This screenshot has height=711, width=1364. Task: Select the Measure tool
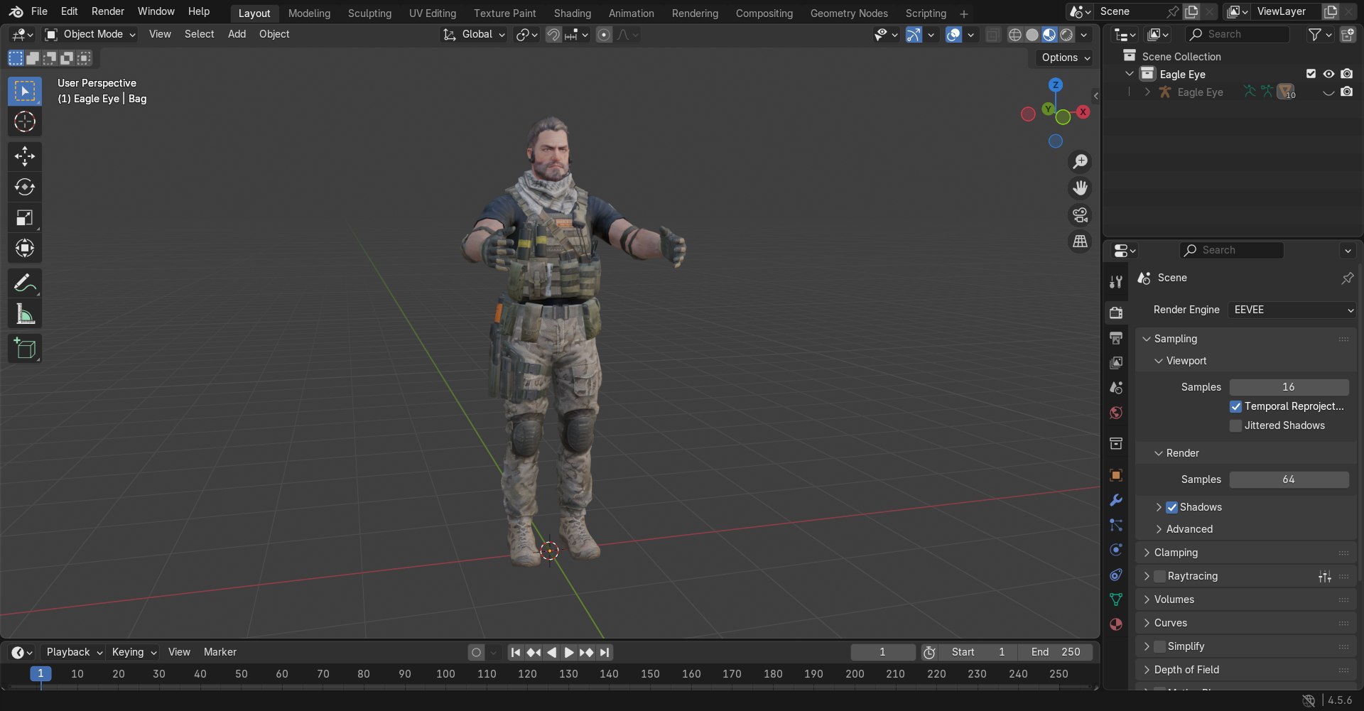[x=25, y=314]
